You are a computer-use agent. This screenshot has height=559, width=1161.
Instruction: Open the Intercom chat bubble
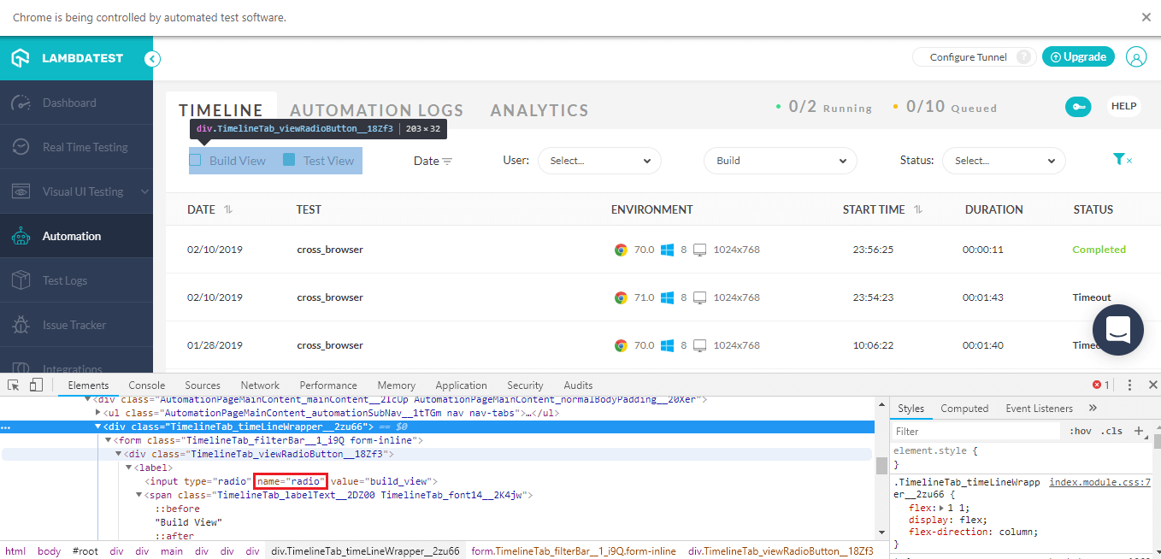pos(1117,330)
